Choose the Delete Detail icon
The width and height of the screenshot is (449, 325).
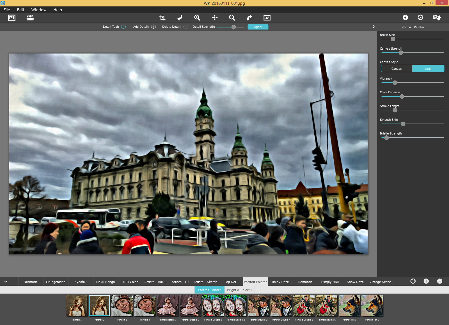click(x=186, y=27)
